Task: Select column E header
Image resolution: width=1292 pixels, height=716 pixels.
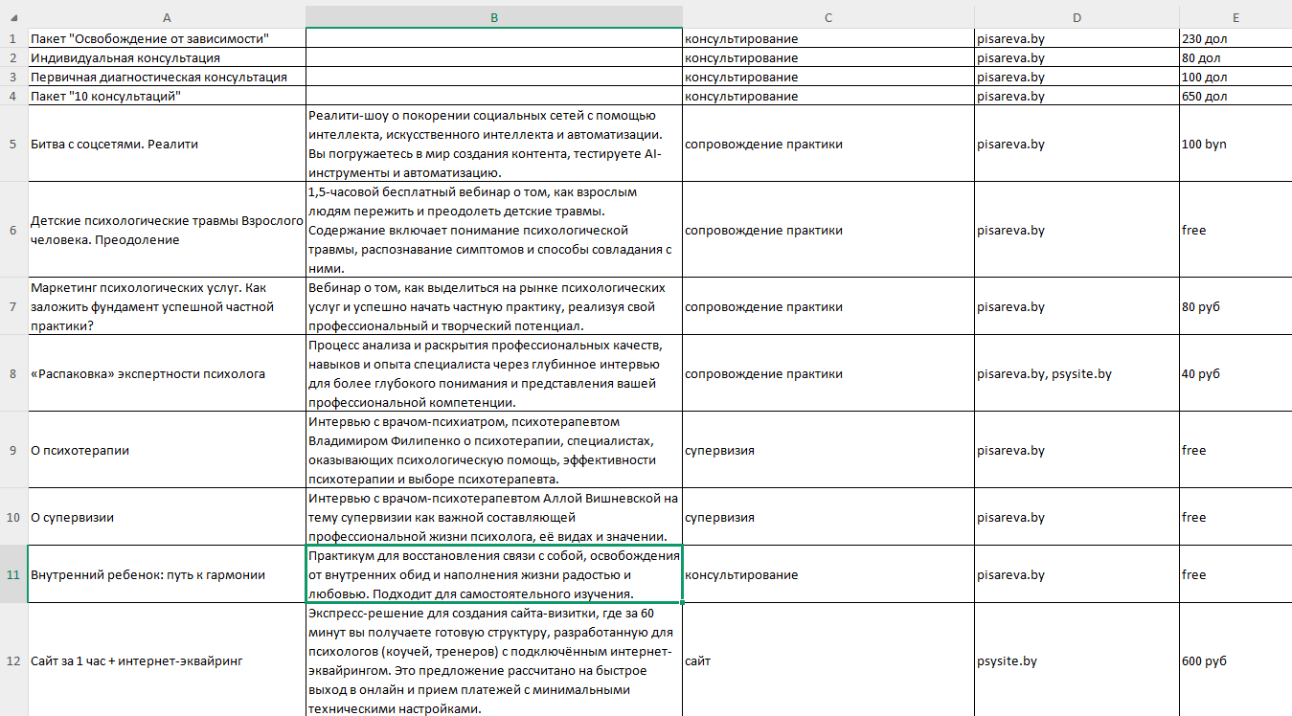Action: [1235, 17]
